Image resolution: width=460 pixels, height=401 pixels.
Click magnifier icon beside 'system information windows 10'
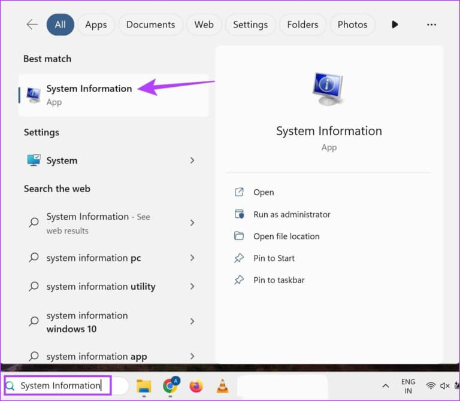[x=34, y=321]
